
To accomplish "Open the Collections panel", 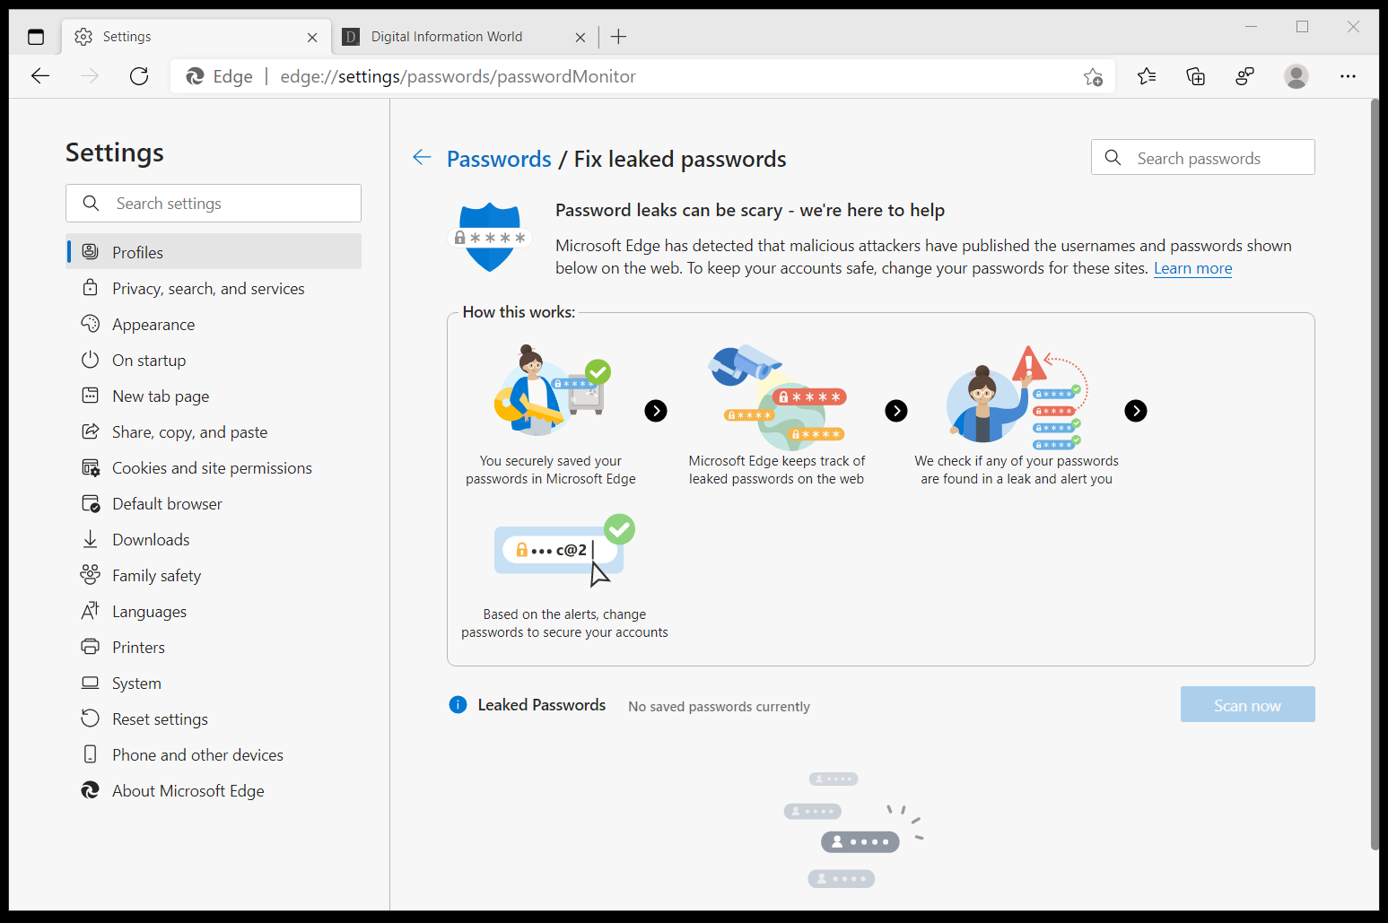I will pyautogui.click(x=1195, y=76).
